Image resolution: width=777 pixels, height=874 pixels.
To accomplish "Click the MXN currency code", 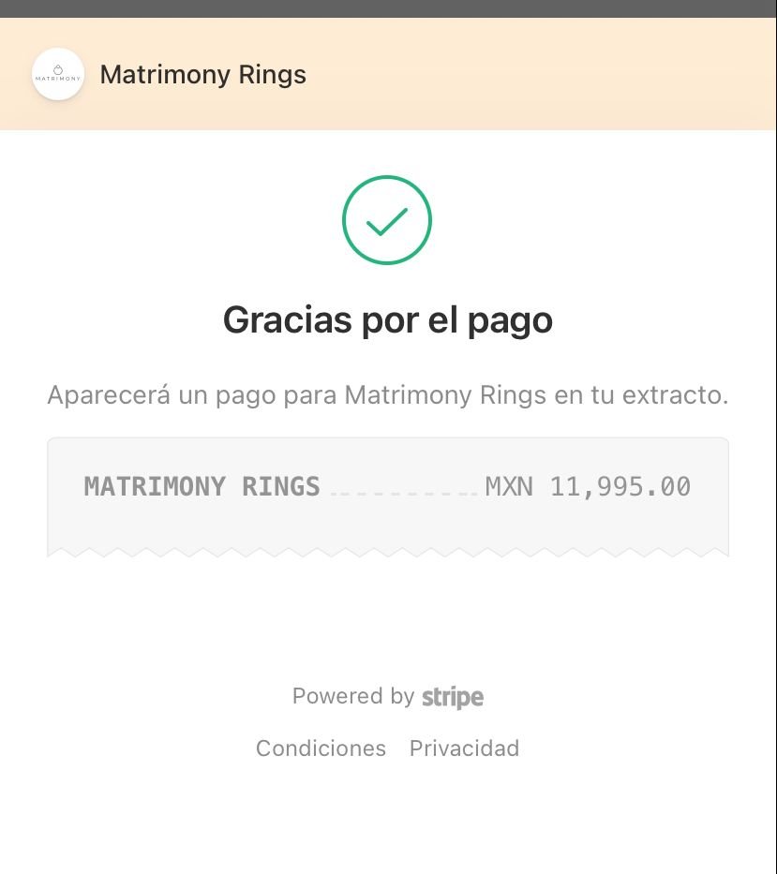I will tap(509, 486).
